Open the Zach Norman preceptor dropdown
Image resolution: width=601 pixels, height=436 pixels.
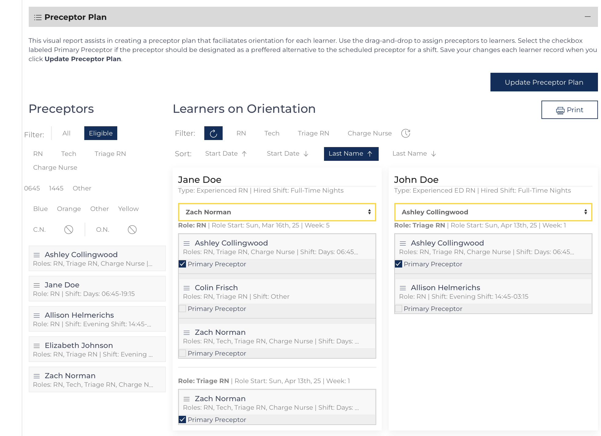point(277,212)
